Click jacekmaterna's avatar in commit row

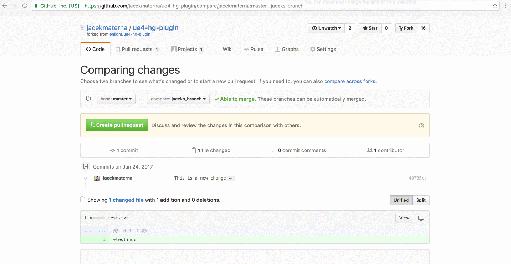tap(97, 178)
